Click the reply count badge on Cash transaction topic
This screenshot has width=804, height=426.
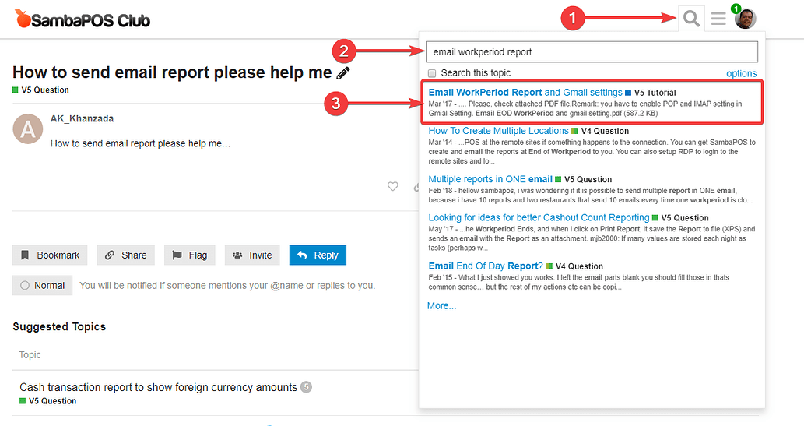[x=306, y=387]
